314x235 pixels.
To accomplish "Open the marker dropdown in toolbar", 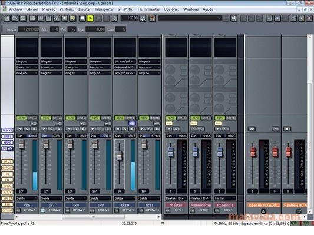I will click(x=190, y=18).
